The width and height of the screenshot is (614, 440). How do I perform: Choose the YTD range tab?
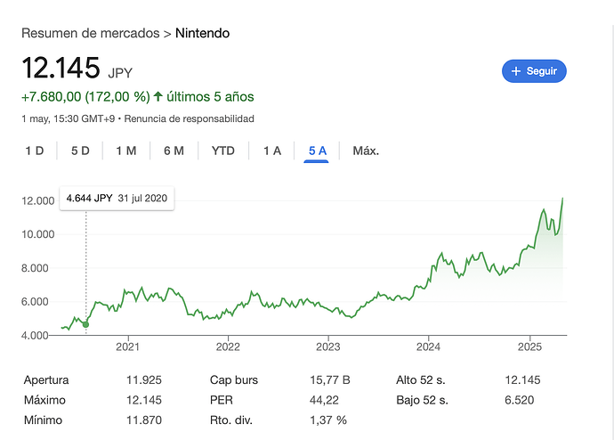tap(223, 151)
